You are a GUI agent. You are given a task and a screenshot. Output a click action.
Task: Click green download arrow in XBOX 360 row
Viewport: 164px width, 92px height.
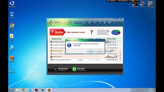(x=117, y=60)
